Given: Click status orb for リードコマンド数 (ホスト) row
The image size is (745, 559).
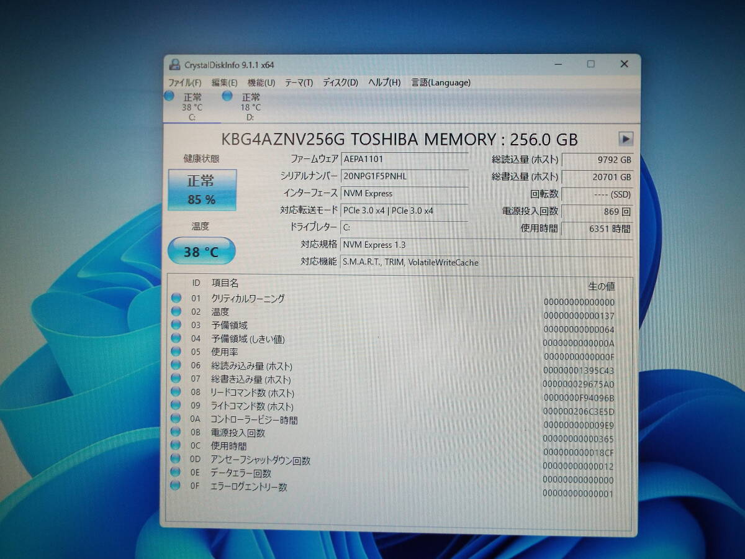Looking at the screenshot, I should point(176,393).
